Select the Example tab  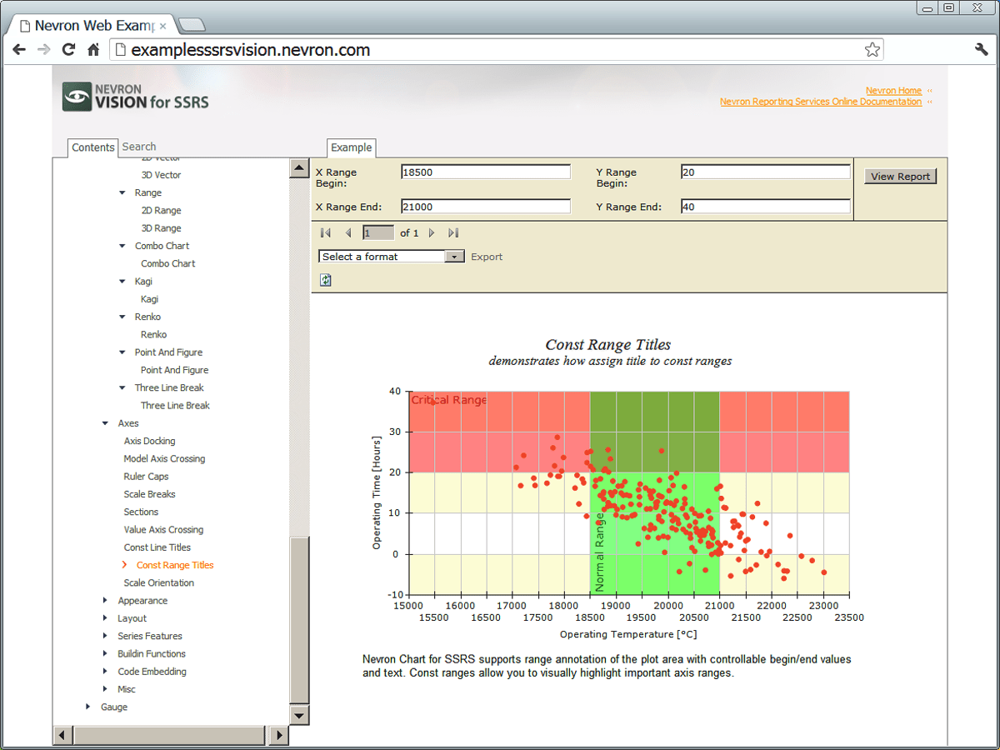[351, 147]
